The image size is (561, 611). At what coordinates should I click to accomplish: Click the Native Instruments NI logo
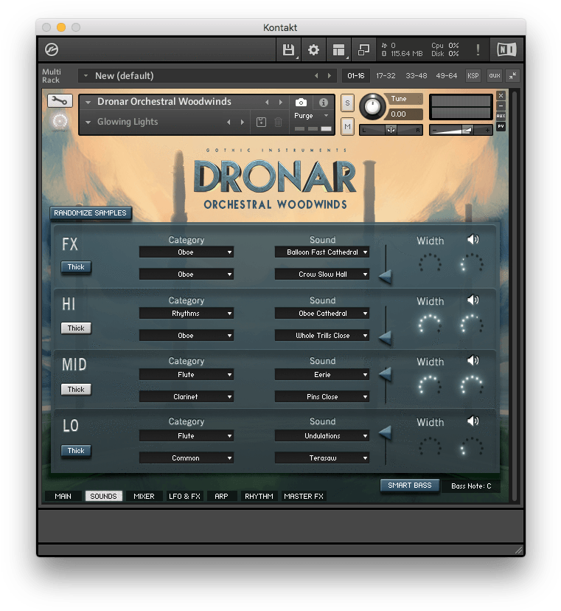coord(506,49)
